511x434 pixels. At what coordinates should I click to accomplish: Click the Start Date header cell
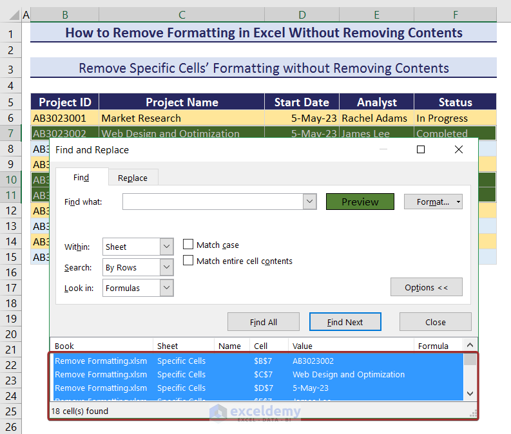pos(302,102)
